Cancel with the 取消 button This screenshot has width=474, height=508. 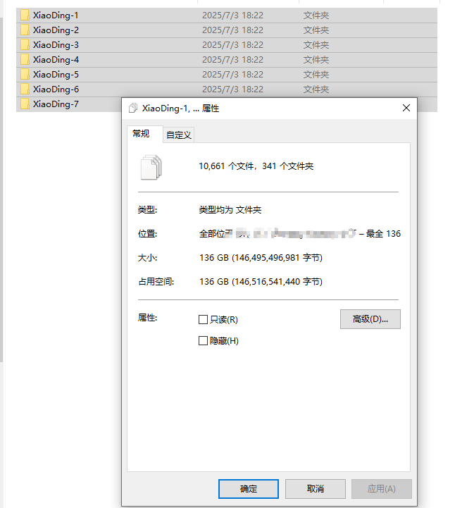click(x=316, y=489)
